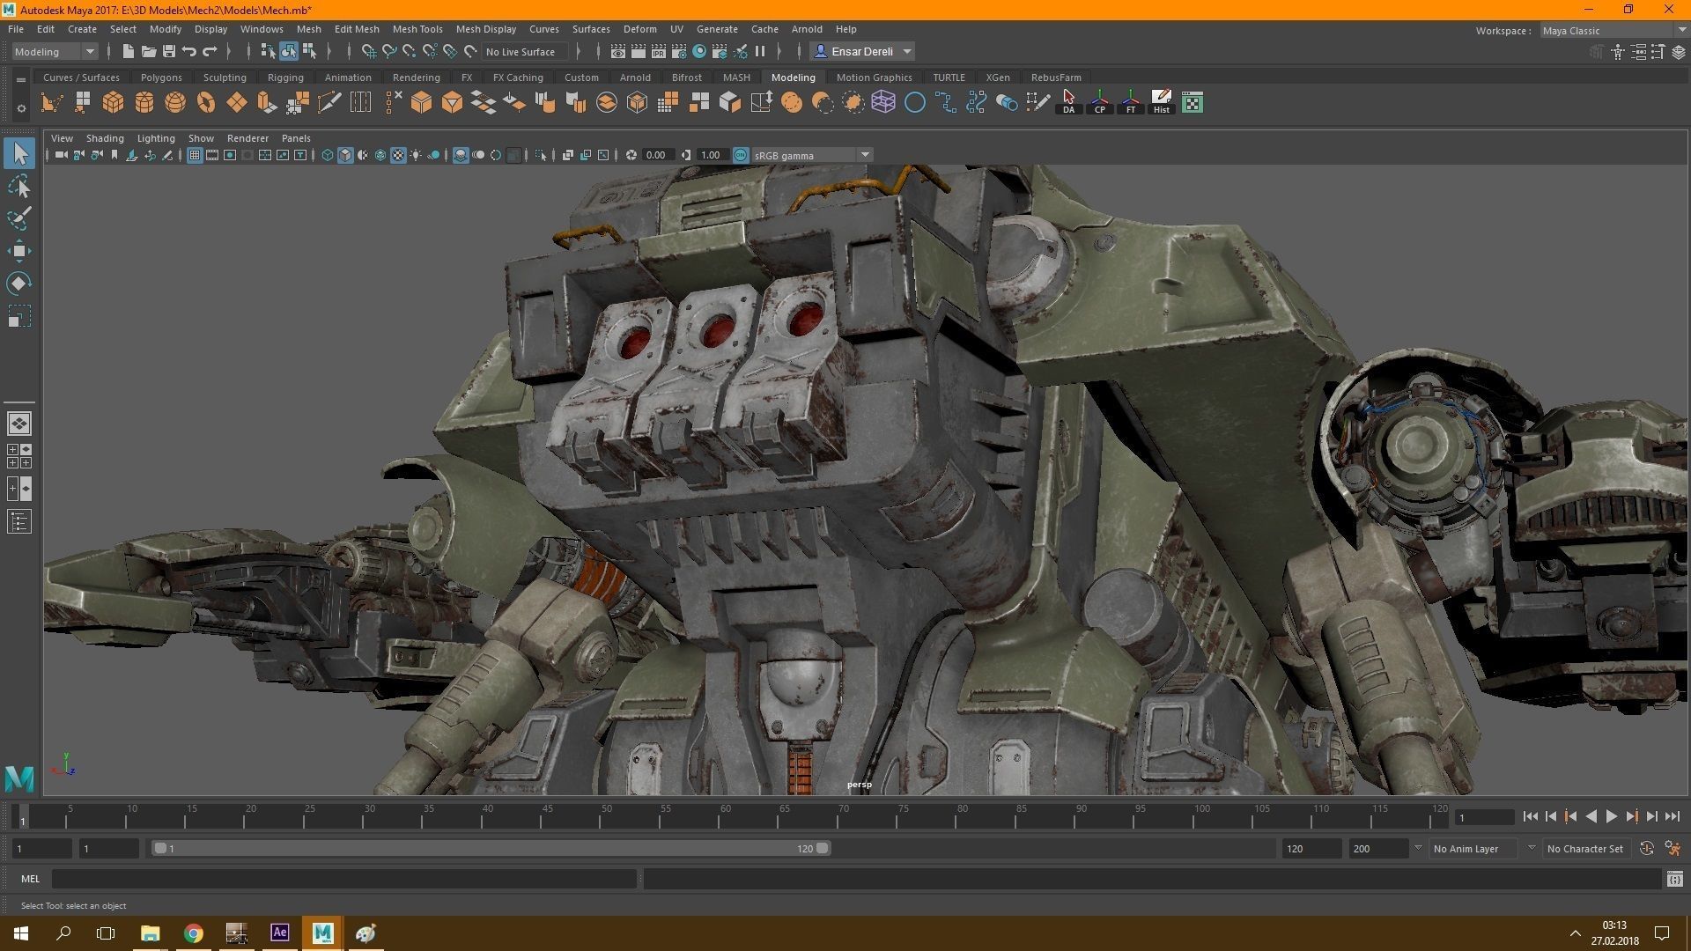Viewport: 1691px width, 951px height.
Task: Click the Open Scene folder icon
Action: [149, 51]
